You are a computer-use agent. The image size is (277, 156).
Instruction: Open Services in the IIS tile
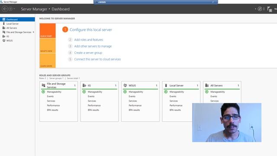(x=92, y=101)
